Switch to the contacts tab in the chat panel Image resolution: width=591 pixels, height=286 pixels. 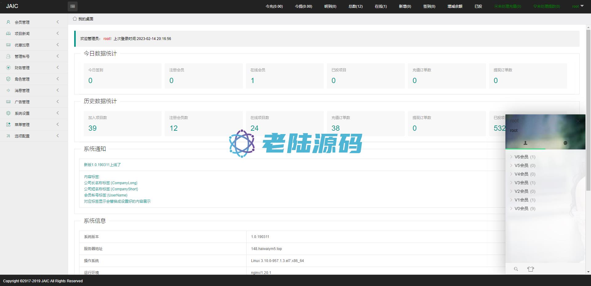525,143
